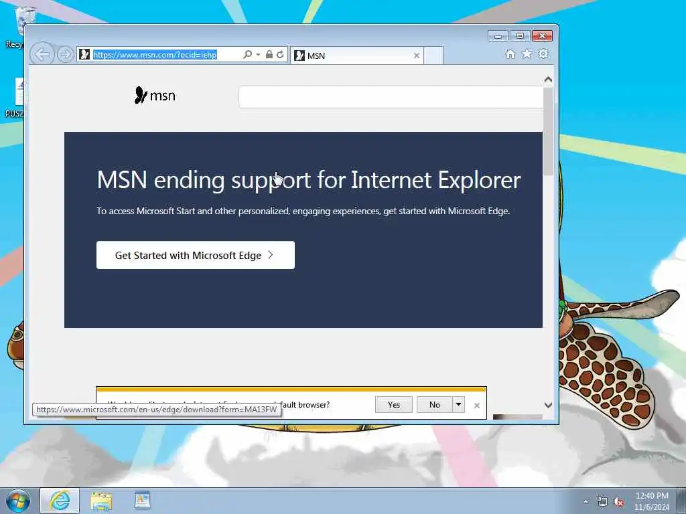Viewport: 686px width, 514px height.
Task: Expand the No button dropdown arrow
Action: tap(458, 405)
